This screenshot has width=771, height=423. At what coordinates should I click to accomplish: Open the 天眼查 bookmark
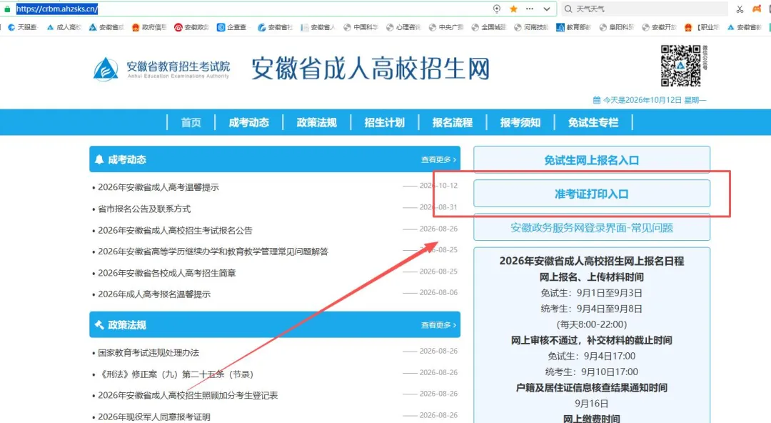[23, 28]
